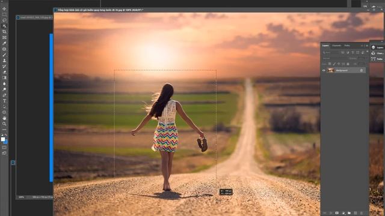Click the blue background color swatch
385x216 pixels.
pyautogui.click(x=6, y=142)
